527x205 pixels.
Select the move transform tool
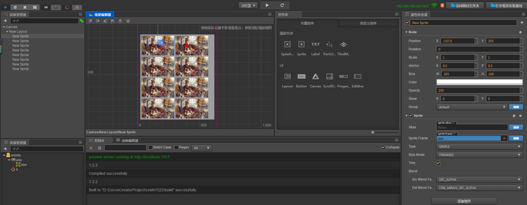pos(5,7)
